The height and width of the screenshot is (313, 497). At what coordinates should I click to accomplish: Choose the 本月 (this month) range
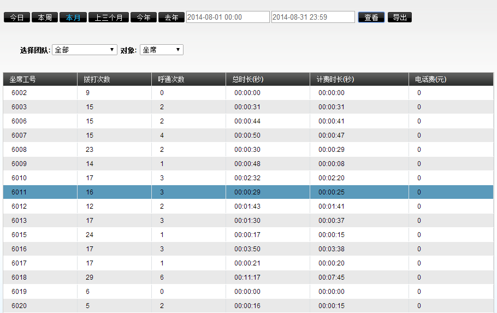point(73,17)
